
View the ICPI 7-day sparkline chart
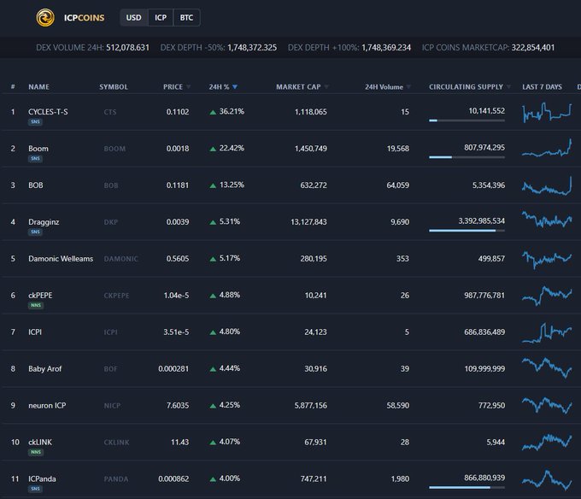[x=547, y=332]
